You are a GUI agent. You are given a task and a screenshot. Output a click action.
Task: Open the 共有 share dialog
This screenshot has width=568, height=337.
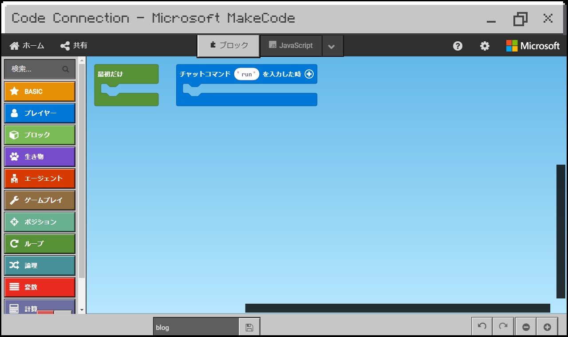(74, 46)
